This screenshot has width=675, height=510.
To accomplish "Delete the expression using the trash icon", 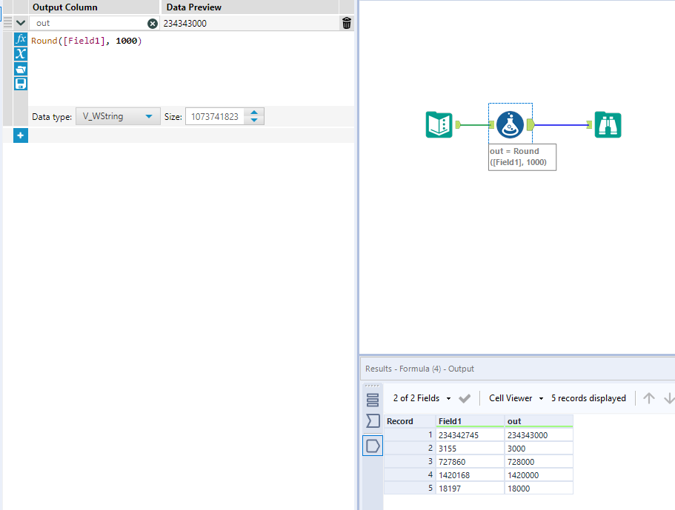I will [x=345, y=23].
